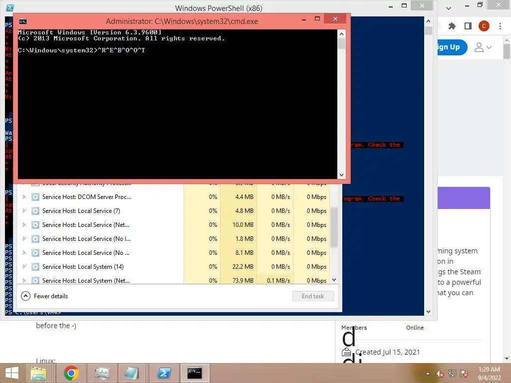Collapse Task Manager with Fewer details
Viewport: 511px width, 383px height.
[44, 296]
